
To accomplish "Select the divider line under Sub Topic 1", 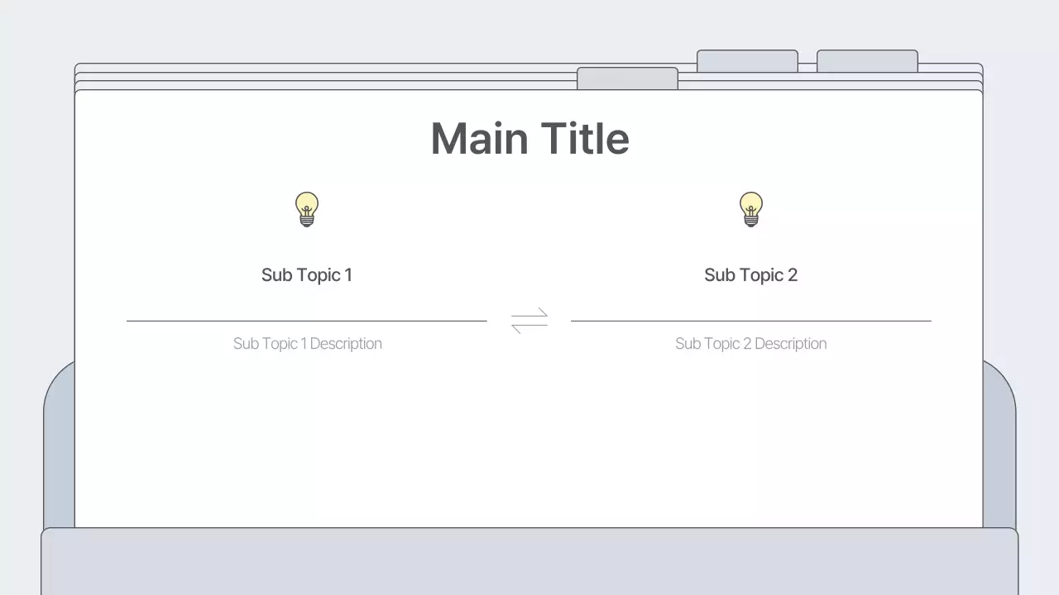I will (307, 321).
